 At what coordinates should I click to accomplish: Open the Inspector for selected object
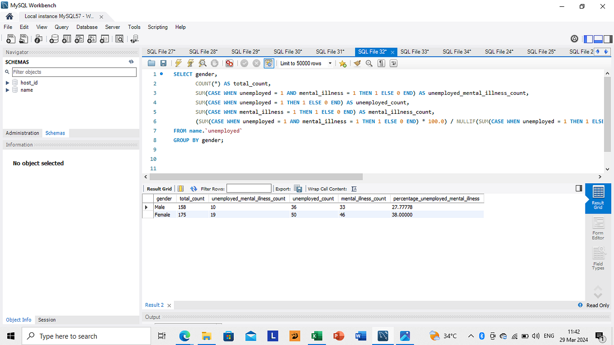click(x=38, y=39)
